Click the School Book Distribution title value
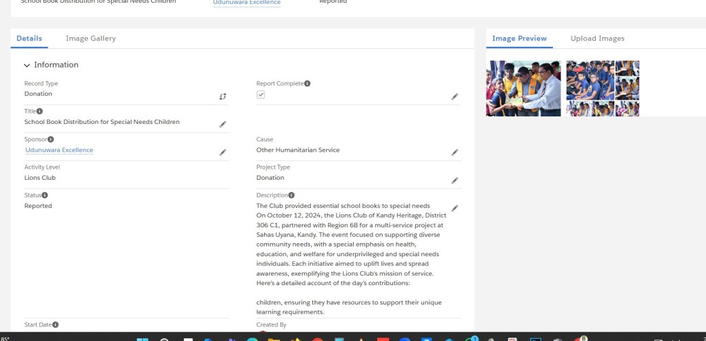The width and height of the screenshot is (706, 341). (102, 122)
